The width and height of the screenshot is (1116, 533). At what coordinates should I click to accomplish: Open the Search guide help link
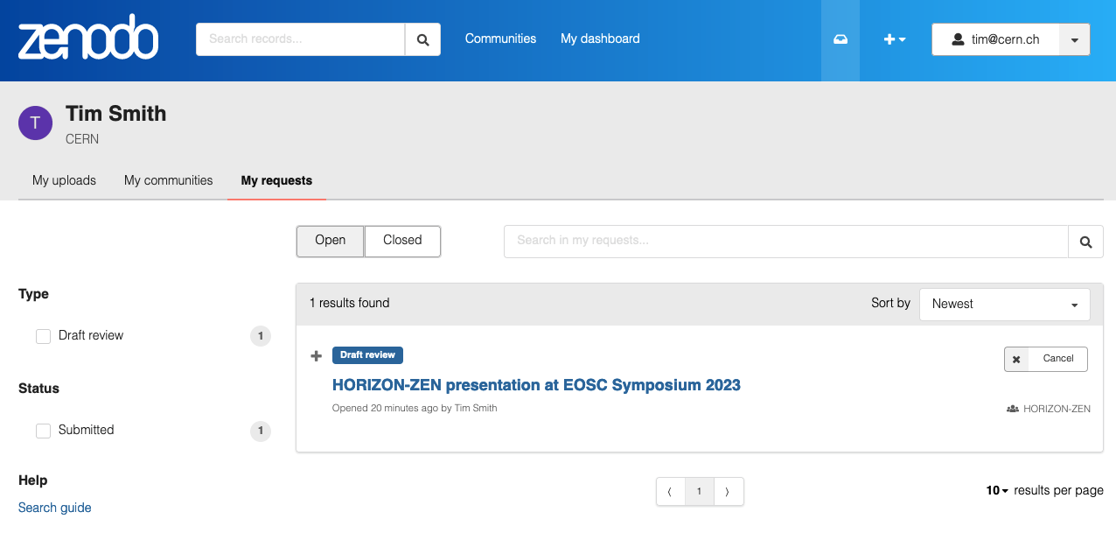pos(54,508)
